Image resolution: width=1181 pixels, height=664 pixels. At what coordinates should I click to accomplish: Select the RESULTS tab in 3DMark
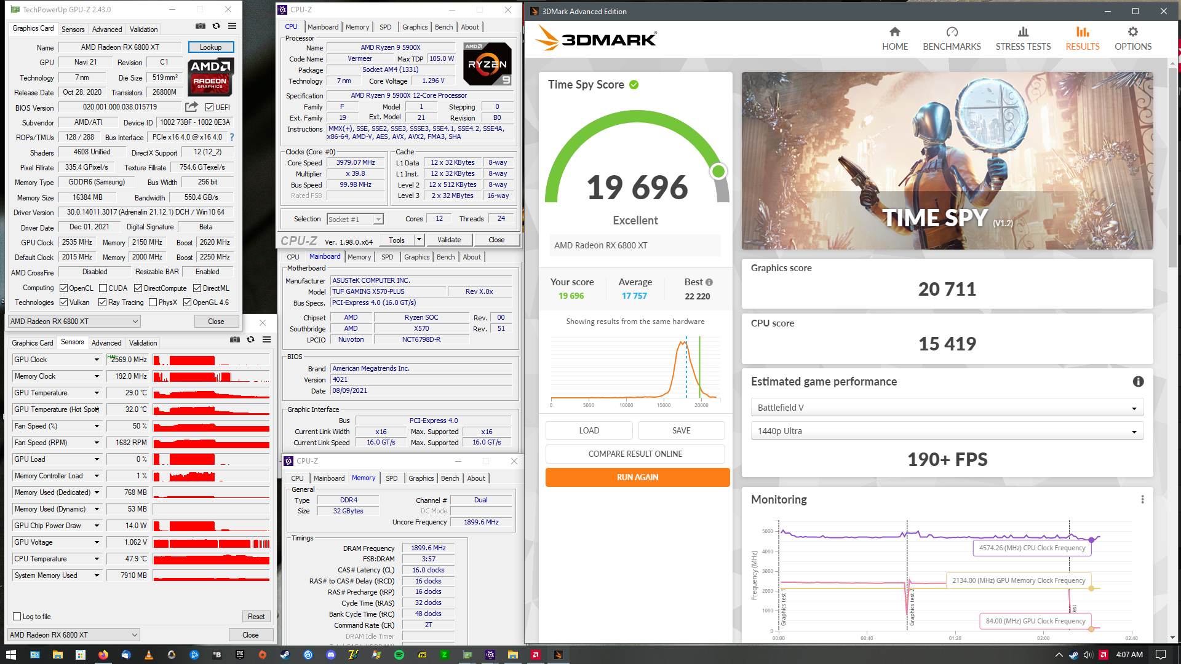(x=1082, y=39)
